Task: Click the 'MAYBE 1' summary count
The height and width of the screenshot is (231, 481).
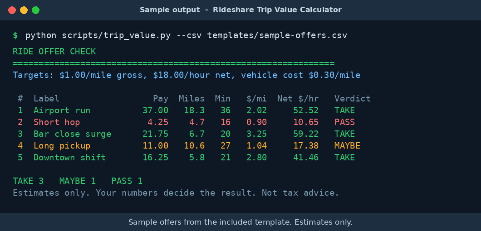Action: [x=78, y=181]
